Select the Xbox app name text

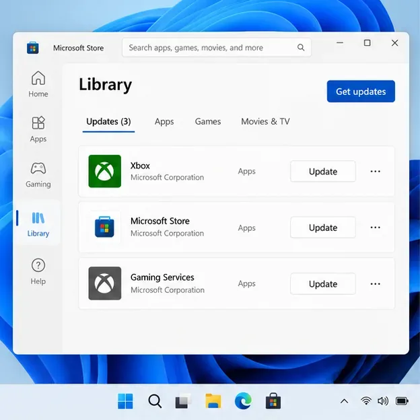pyautogui.click(x=140, y=166)
